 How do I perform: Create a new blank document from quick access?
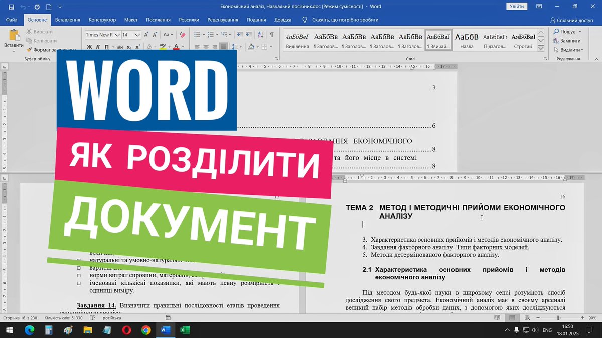tap(49, 7)
